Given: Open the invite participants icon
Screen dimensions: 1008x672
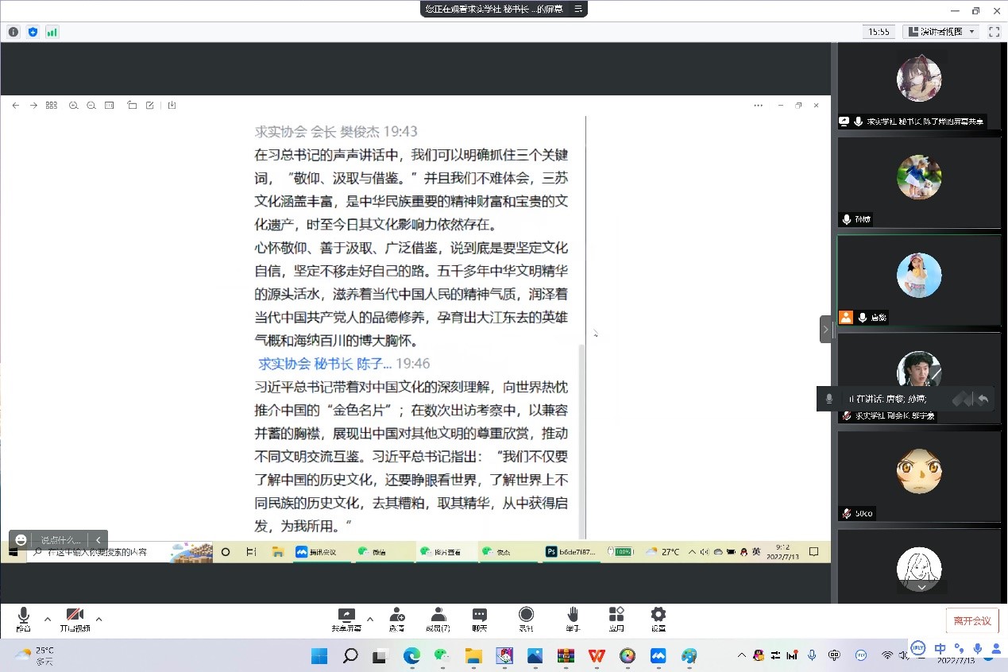Looking at the screenshot, I should tap(396, 617).
